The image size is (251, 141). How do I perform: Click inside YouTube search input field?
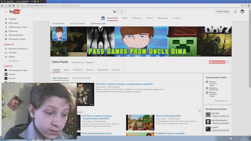(x=73, y=11)
